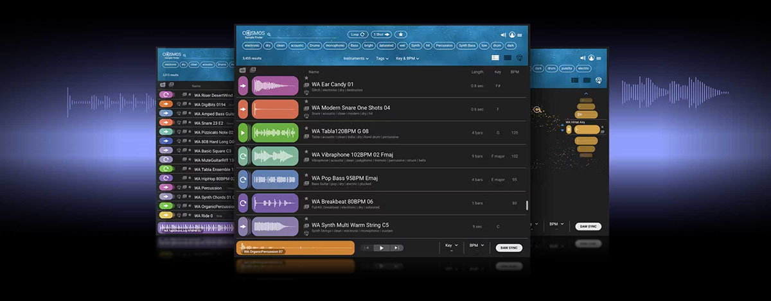Viewport: 771px width, 301px height.
Task: Click the Name column header
Action: (314, 72)
